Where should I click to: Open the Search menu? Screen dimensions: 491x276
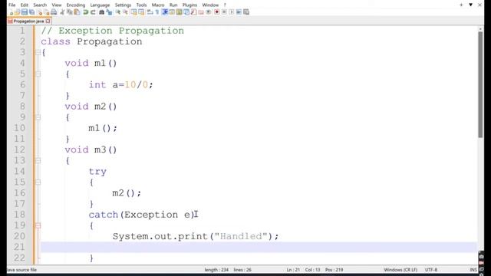point(40,5)
